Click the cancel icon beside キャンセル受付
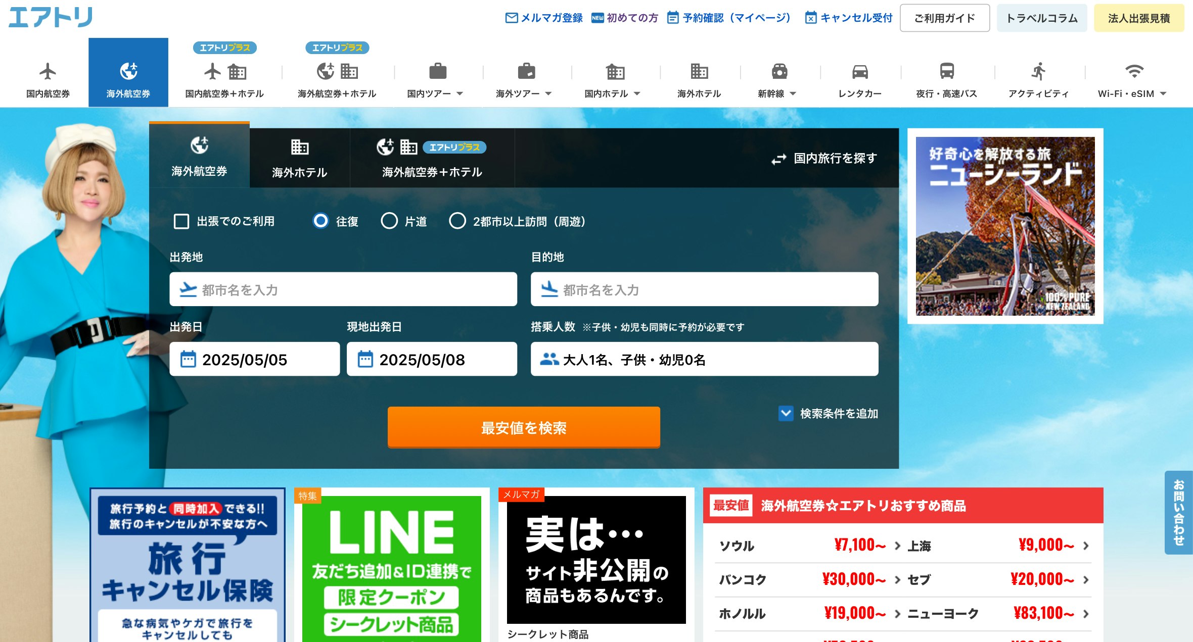The image size is (1193, 642). (811, 18)
